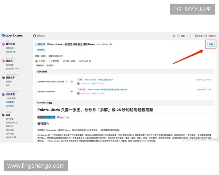
Task: Click the 工作空间 workspace icon
Action: [x=49, y=61]
